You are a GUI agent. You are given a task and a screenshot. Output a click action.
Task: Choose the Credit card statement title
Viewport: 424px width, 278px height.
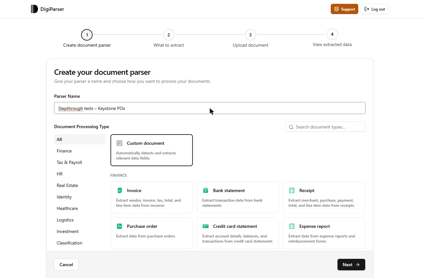click(x=235, y=226)
